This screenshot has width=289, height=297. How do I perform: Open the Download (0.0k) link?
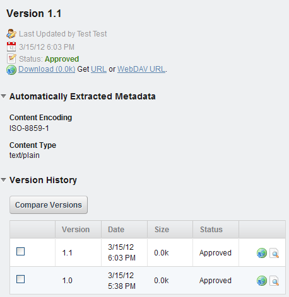(47, 69)
